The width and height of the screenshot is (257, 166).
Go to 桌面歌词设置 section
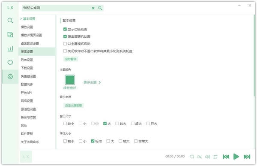[x=30, y=43]
